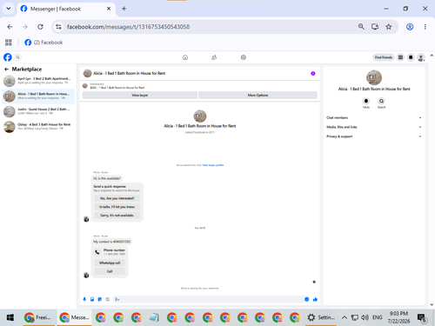
Task: Click the More Options button
Action: point(258,95)
